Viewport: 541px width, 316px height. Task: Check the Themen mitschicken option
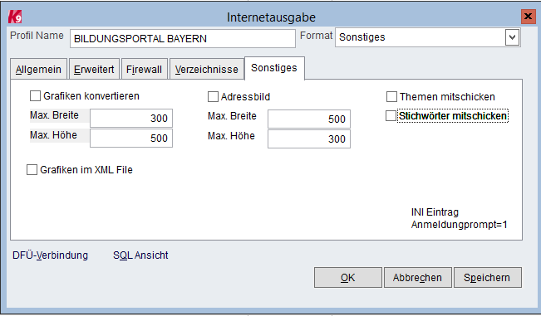point(391,97)
